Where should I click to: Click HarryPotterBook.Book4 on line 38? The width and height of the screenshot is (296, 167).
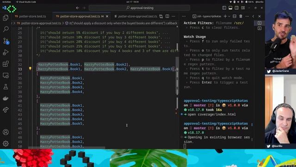(61, 92)
